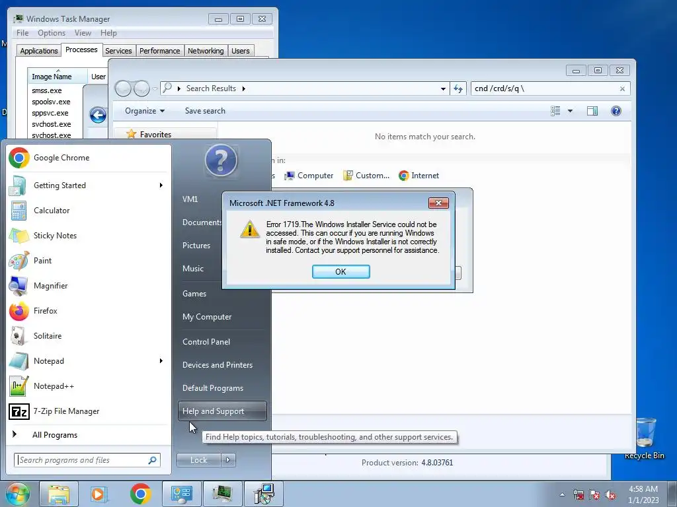
Task: Switch to Performance tab
Action: click(x=160, y=51)
